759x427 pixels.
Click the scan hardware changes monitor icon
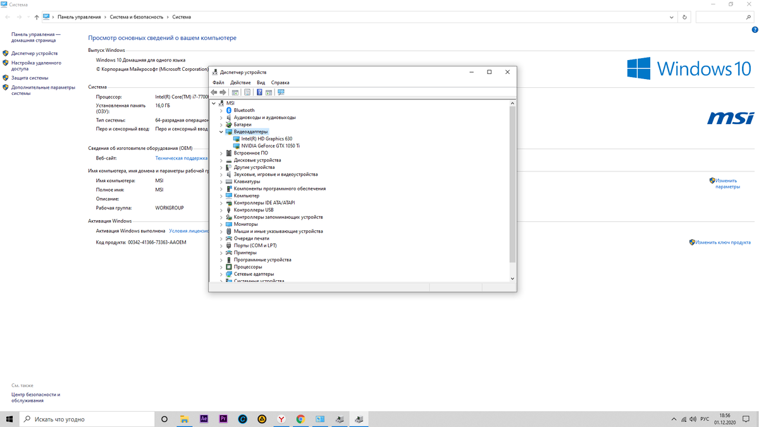pos(281,92)
